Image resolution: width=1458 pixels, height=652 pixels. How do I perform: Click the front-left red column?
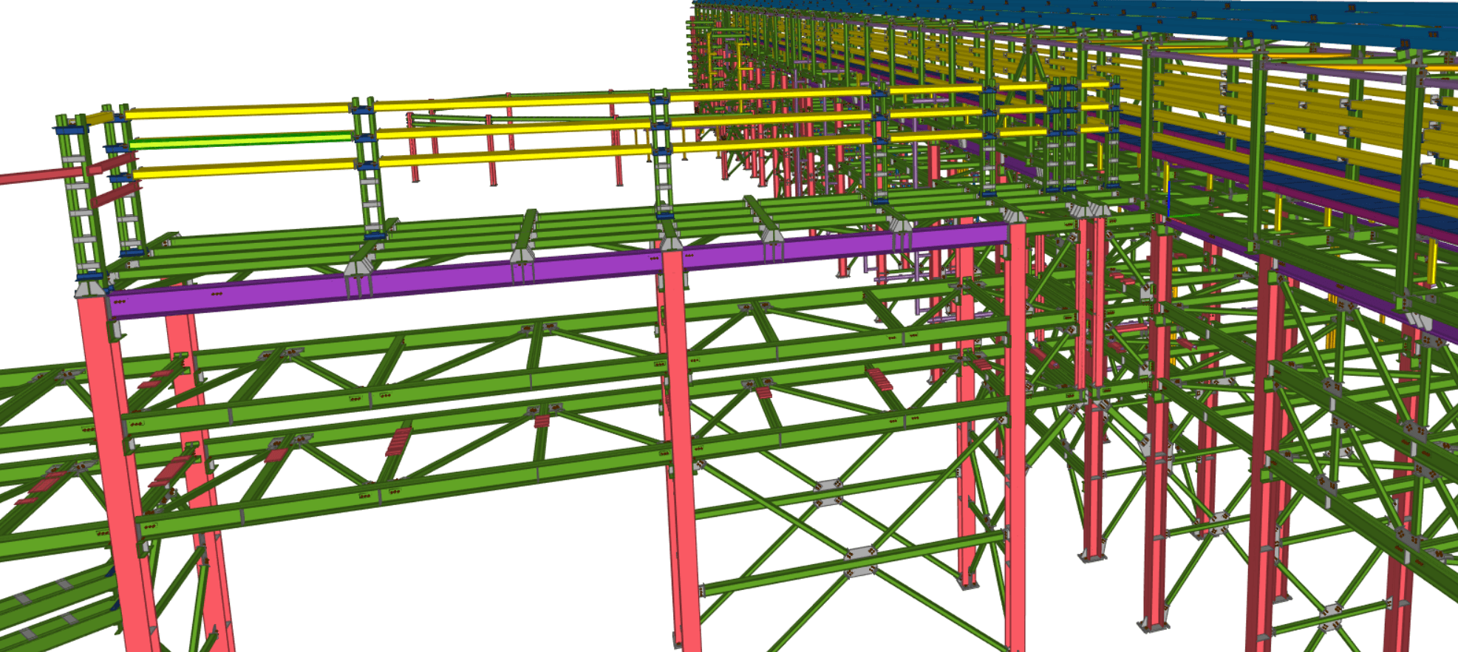[x=118, y=473]
